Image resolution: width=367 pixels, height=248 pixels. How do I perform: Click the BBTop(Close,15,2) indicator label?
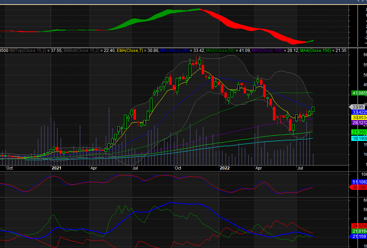[26, 51]
